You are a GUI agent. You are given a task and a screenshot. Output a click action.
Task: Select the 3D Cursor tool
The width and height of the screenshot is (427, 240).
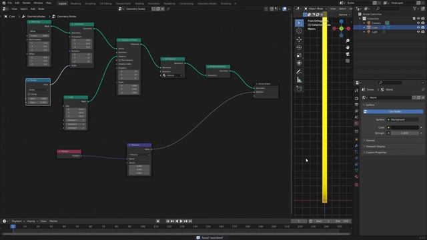[299, 31]
